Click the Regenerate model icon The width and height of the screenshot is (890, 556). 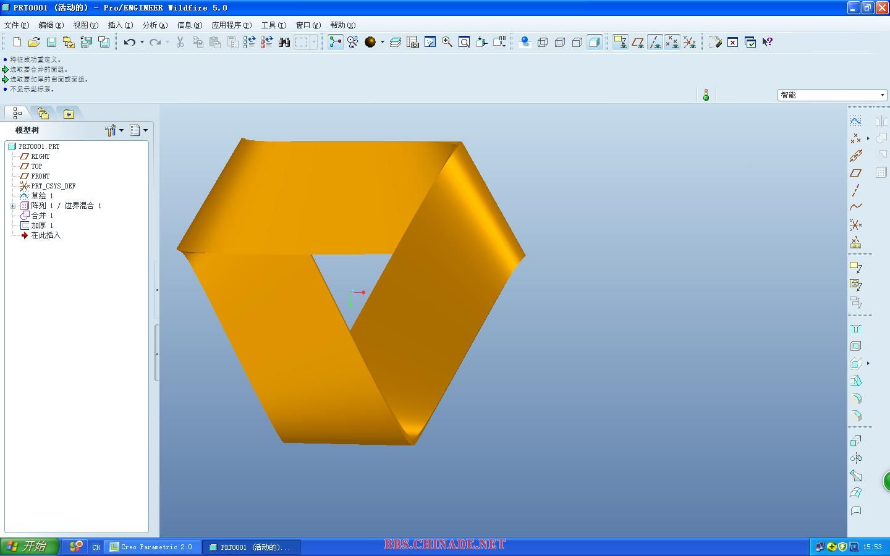click(x=249, y=42)
